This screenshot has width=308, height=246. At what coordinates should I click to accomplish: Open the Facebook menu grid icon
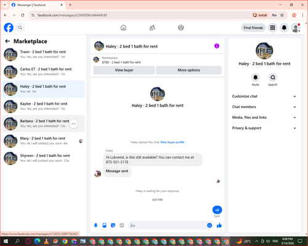click(x=272, y=28)
